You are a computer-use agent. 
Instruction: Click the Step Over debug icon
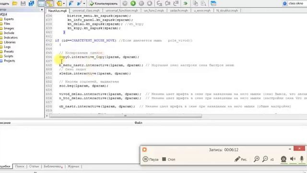click(167, 3)
